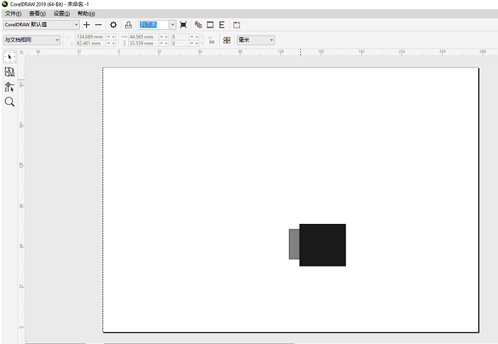This screenshot has height=344, width=498.
Task: Expand the 'CorelDRAW 默认值' print style dropdown
Action: point(75,25)
